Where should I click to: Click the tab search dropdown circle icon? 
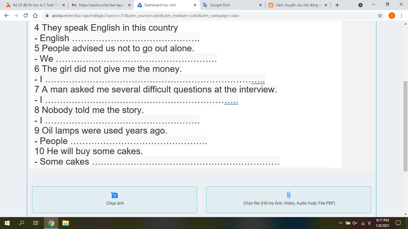361,5
